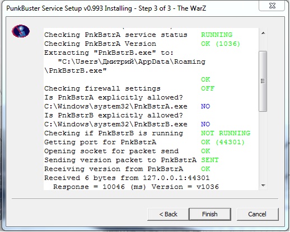Click the green RUNNING service status
Image resolution: width=290 pixels, height=232 pixels.
click(x=217, y=35)
